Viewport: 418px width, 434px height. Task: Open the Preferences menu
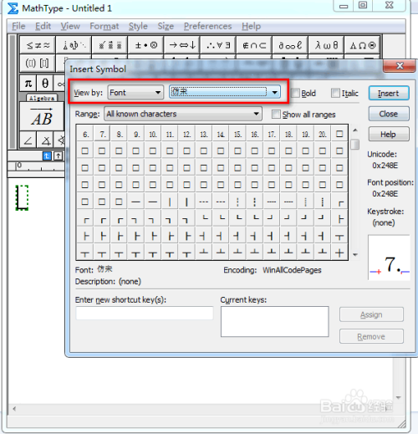[207, 26]
